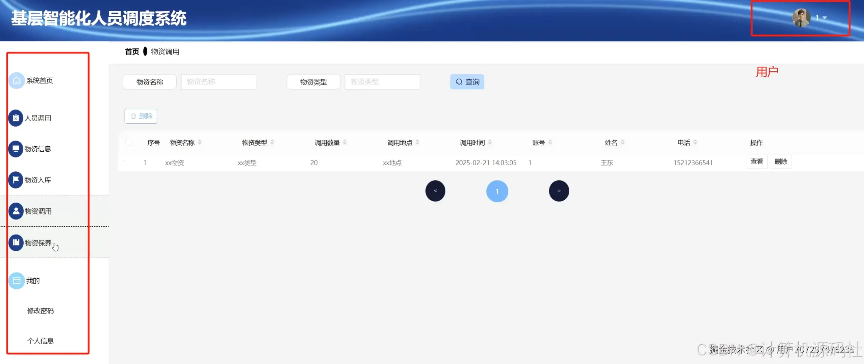
Task: Click the 我的 sidebar icon
Action: pyautogui.click(x=16, y=280)
